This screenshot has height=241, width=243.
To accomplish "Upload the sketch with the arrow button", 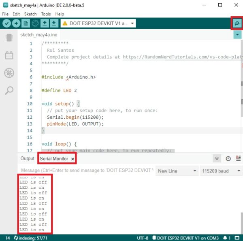I will (x=16, y=23).
